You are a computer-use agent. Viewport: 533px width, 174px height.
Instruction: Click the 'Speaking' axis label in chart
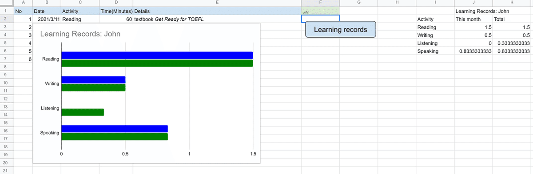[x=50, y=133]
